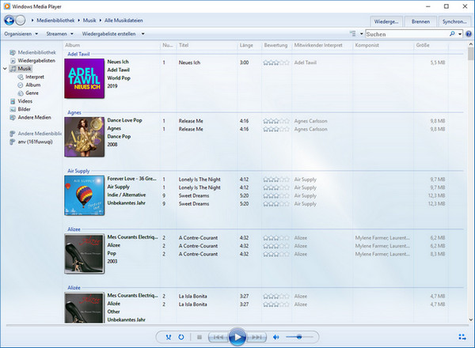
Task: Click the Back navigation arrow button
Action: coord(9,21)
